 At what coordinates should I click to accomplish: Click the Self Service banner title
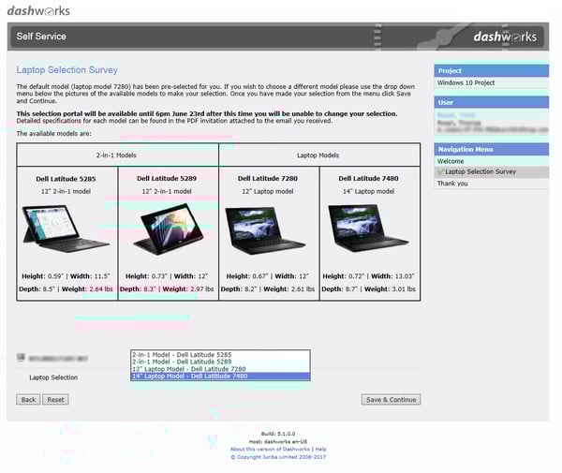41,37
